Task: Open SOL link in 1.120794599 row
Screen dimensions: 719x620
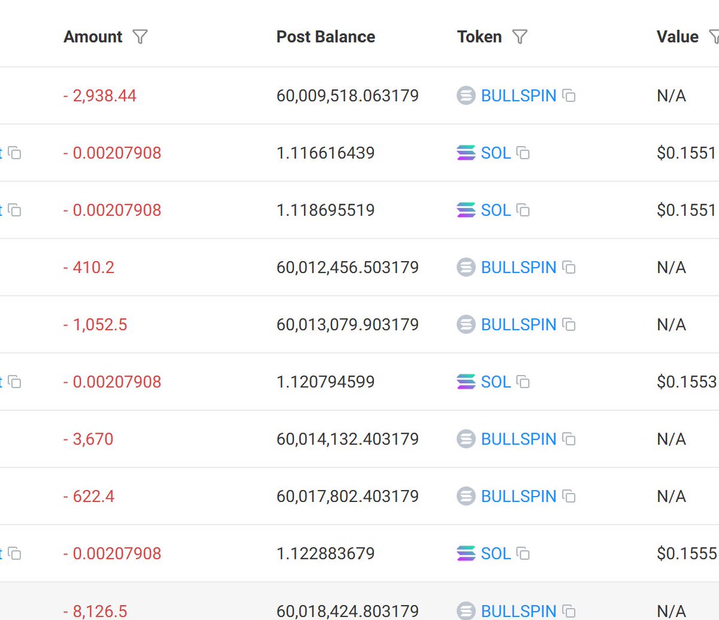Action: (496, 382)
